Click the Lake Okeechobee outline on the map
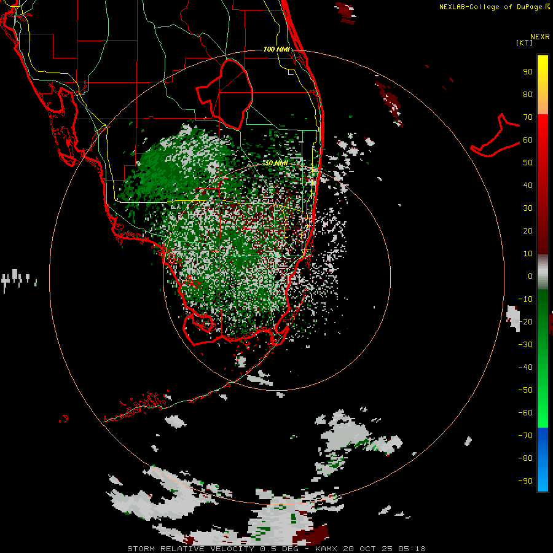The height and width of the screenshot is (553, 553). [225, 94]
